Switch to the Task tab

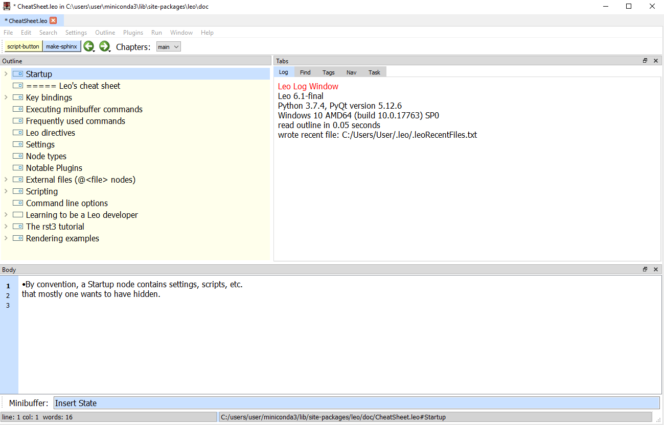point(375,72)
